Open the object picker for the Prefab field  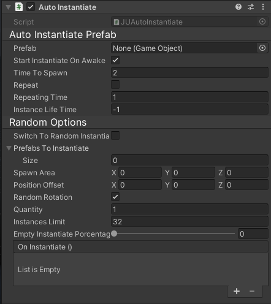click(x=262, y=48)
